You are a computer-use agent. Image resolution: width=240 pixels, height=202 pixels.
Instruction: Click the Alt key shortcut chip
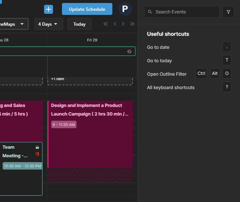pyautogui.click(x=215, y=73)
